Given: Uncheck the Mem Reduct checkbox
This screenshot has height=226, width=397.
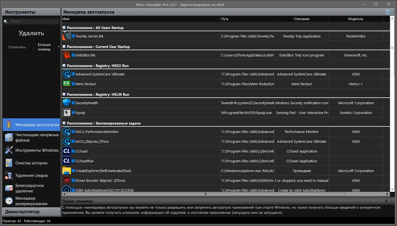Looking at the screenshot, I should [73, 84].
